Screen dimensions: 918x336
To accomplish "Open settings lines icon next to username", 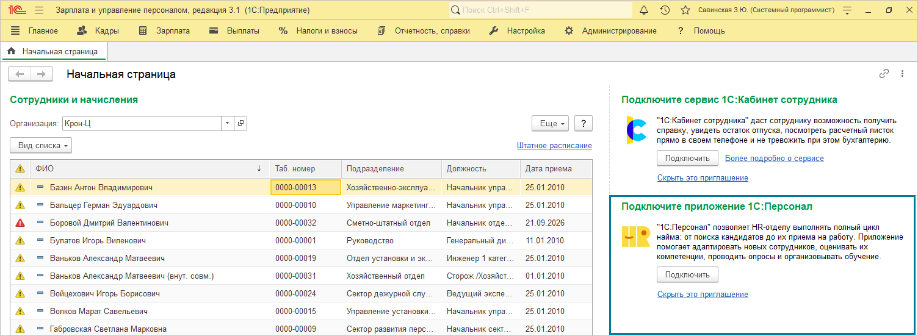I will 847,10.
